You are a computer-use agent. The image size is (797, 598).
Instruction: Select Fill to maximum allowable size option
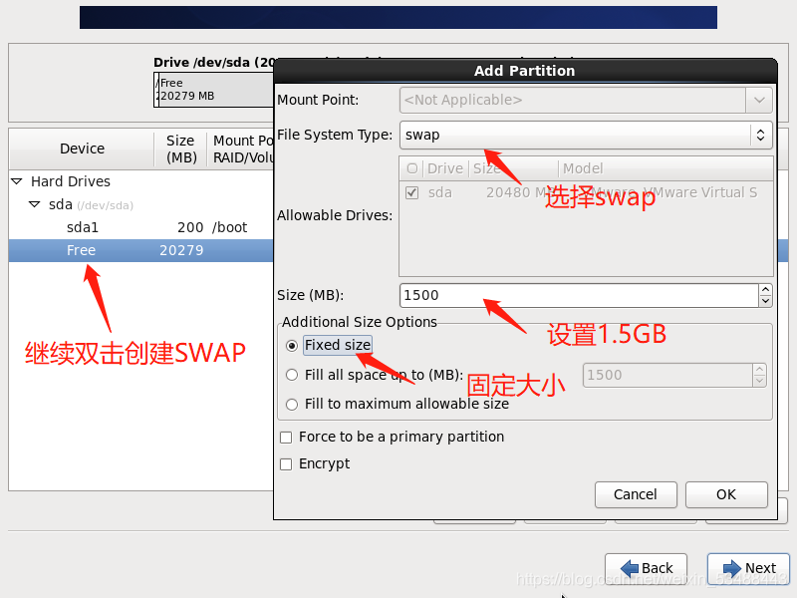[x=292, y=405]
